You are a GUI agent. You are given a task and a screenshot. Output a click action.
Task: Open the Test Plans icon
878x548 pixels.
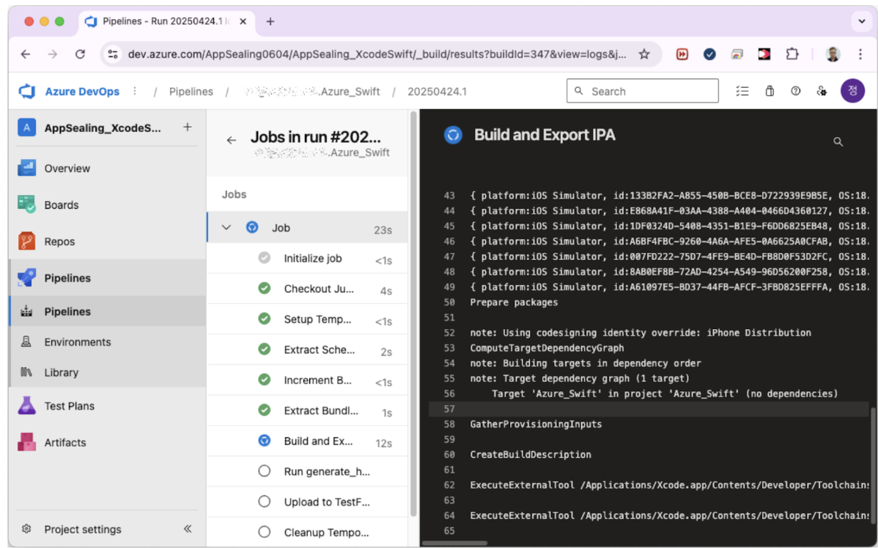click(27, 406)
